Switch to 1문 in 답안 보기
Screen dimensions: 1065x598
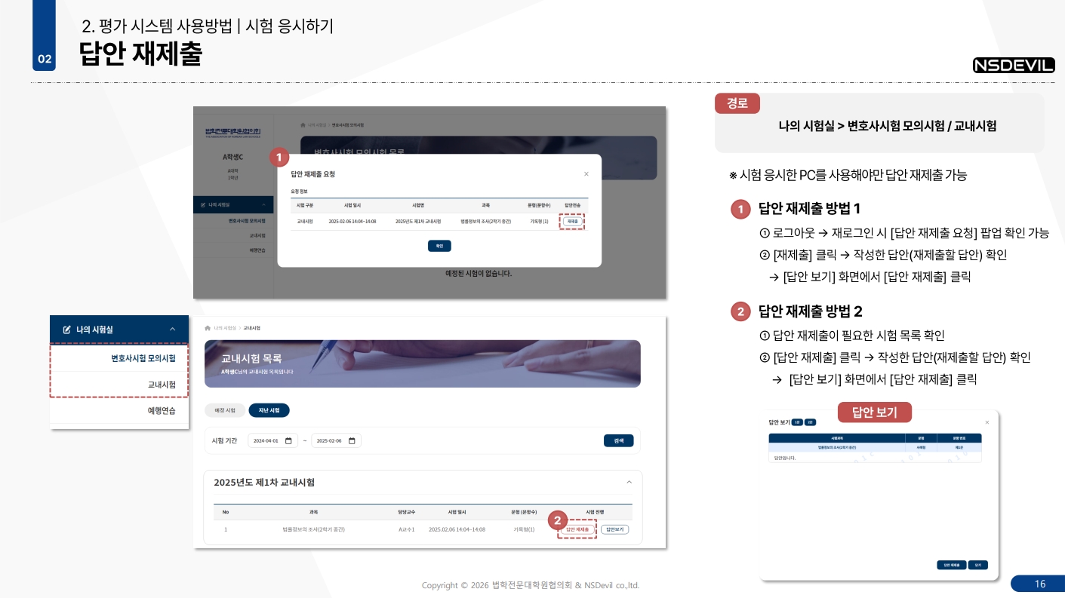click(797, 422)
